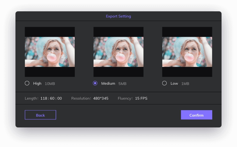Click the resolution value 480*345
The height and width of the screenshot is (147, 237).
101,98
